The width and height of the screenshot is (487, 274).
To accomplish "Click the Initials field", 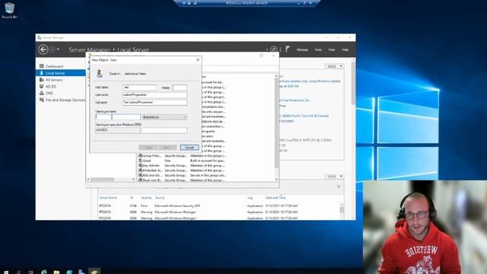I will click(180, 88).
